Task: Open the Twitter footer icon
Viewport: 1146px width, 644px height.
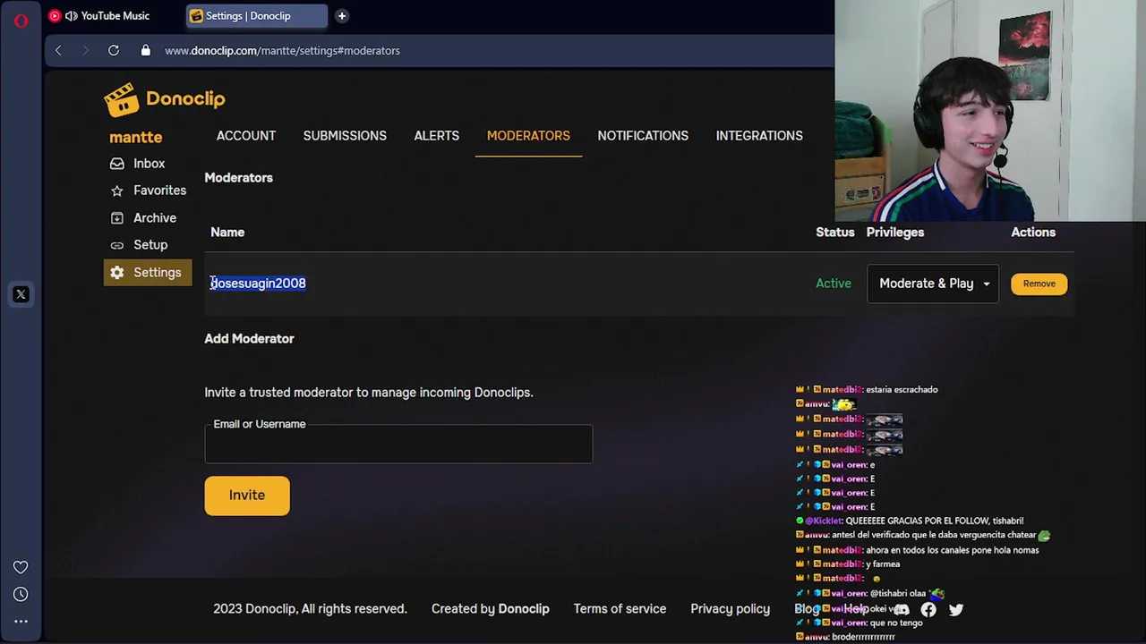Action: point(956,609)
